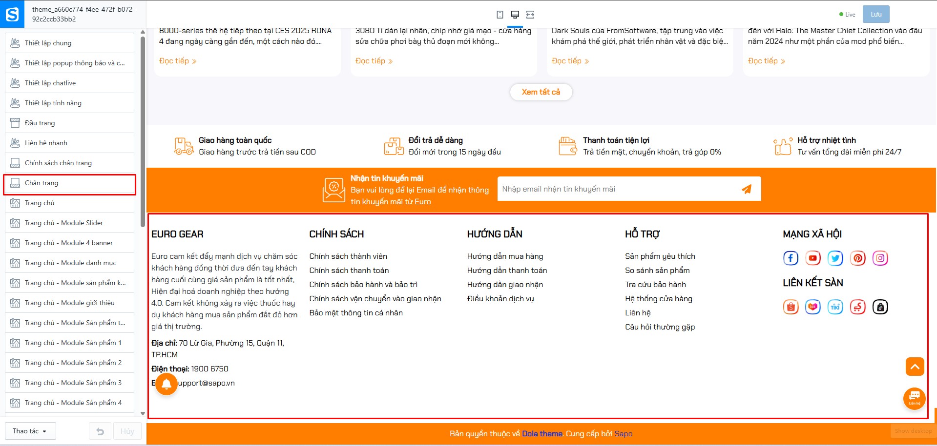Select Chính sách chân trang section
Screen dimensions: 937x446
click(x=69, y=163)
